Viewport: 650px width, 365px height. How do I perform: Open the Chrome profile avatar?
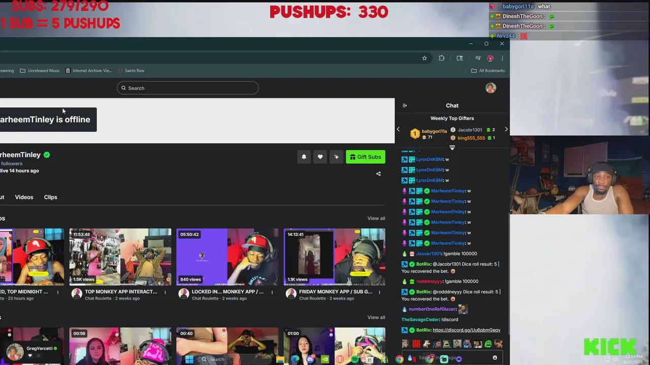click(x=490, y=58)
